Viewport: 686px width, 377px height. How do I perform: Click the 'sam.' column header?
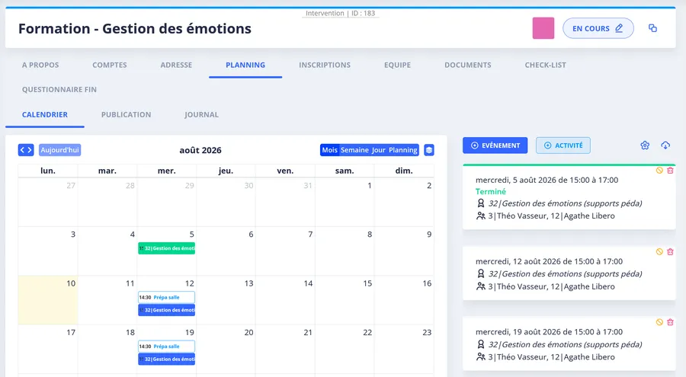345,171
